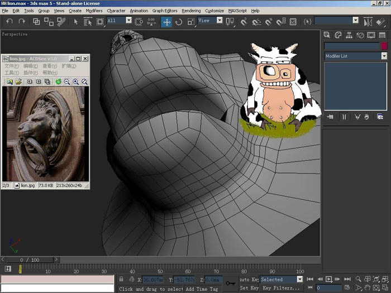Select the Select and Link tool

click(x=36, y=22)
